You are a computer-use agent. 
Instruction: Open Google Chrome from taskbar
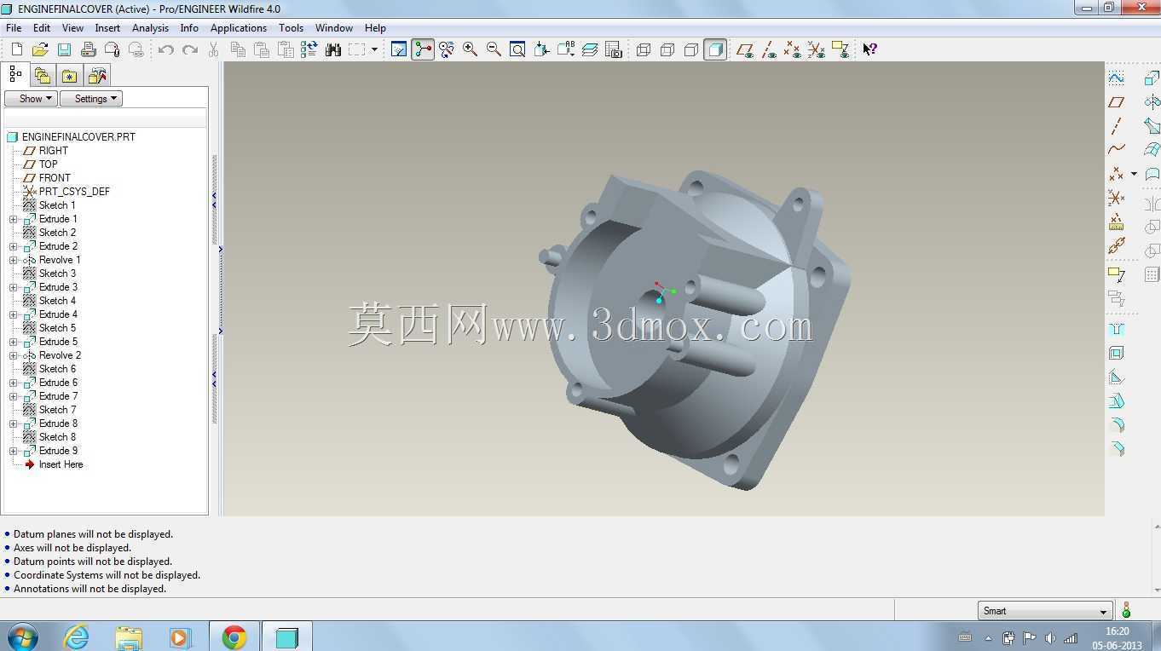pyautogui.click(x=234, y=637)
